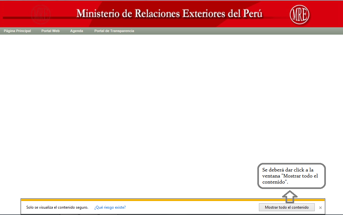Click the Mostrar todo el contenido button
The width and height of the screenshot is (343, 215).
tap(287, 207)
